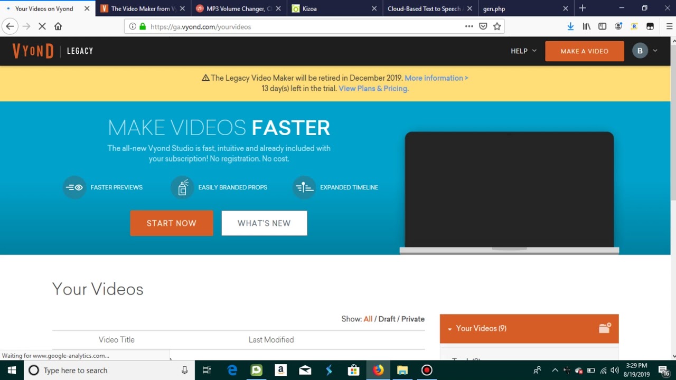Open Task View on the taskbar
Image resolution: width=676 pixels, height=380 pixels.
pyautogui.click(x=207, y=370)
